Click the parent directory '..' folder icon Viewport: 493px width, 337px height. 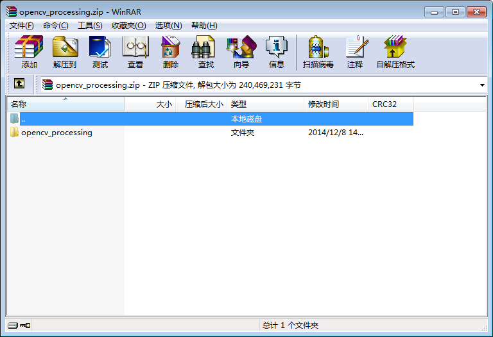point(14,119)
